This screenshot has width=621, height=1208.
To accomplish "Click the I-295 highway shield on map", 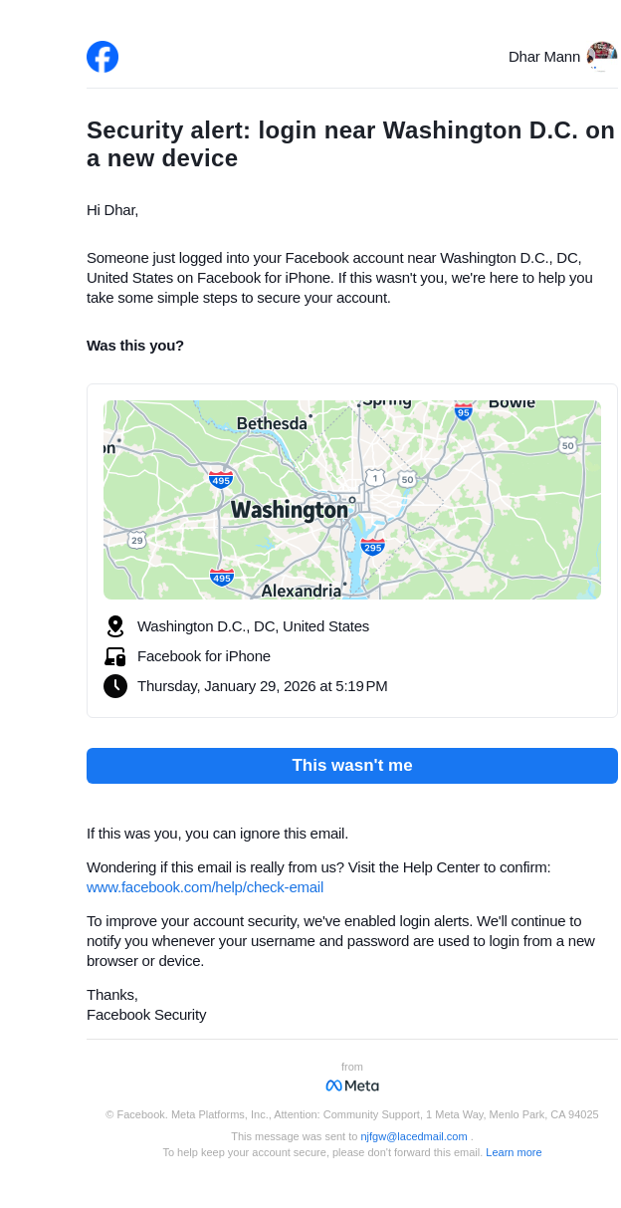I will (x=372, y=547).
